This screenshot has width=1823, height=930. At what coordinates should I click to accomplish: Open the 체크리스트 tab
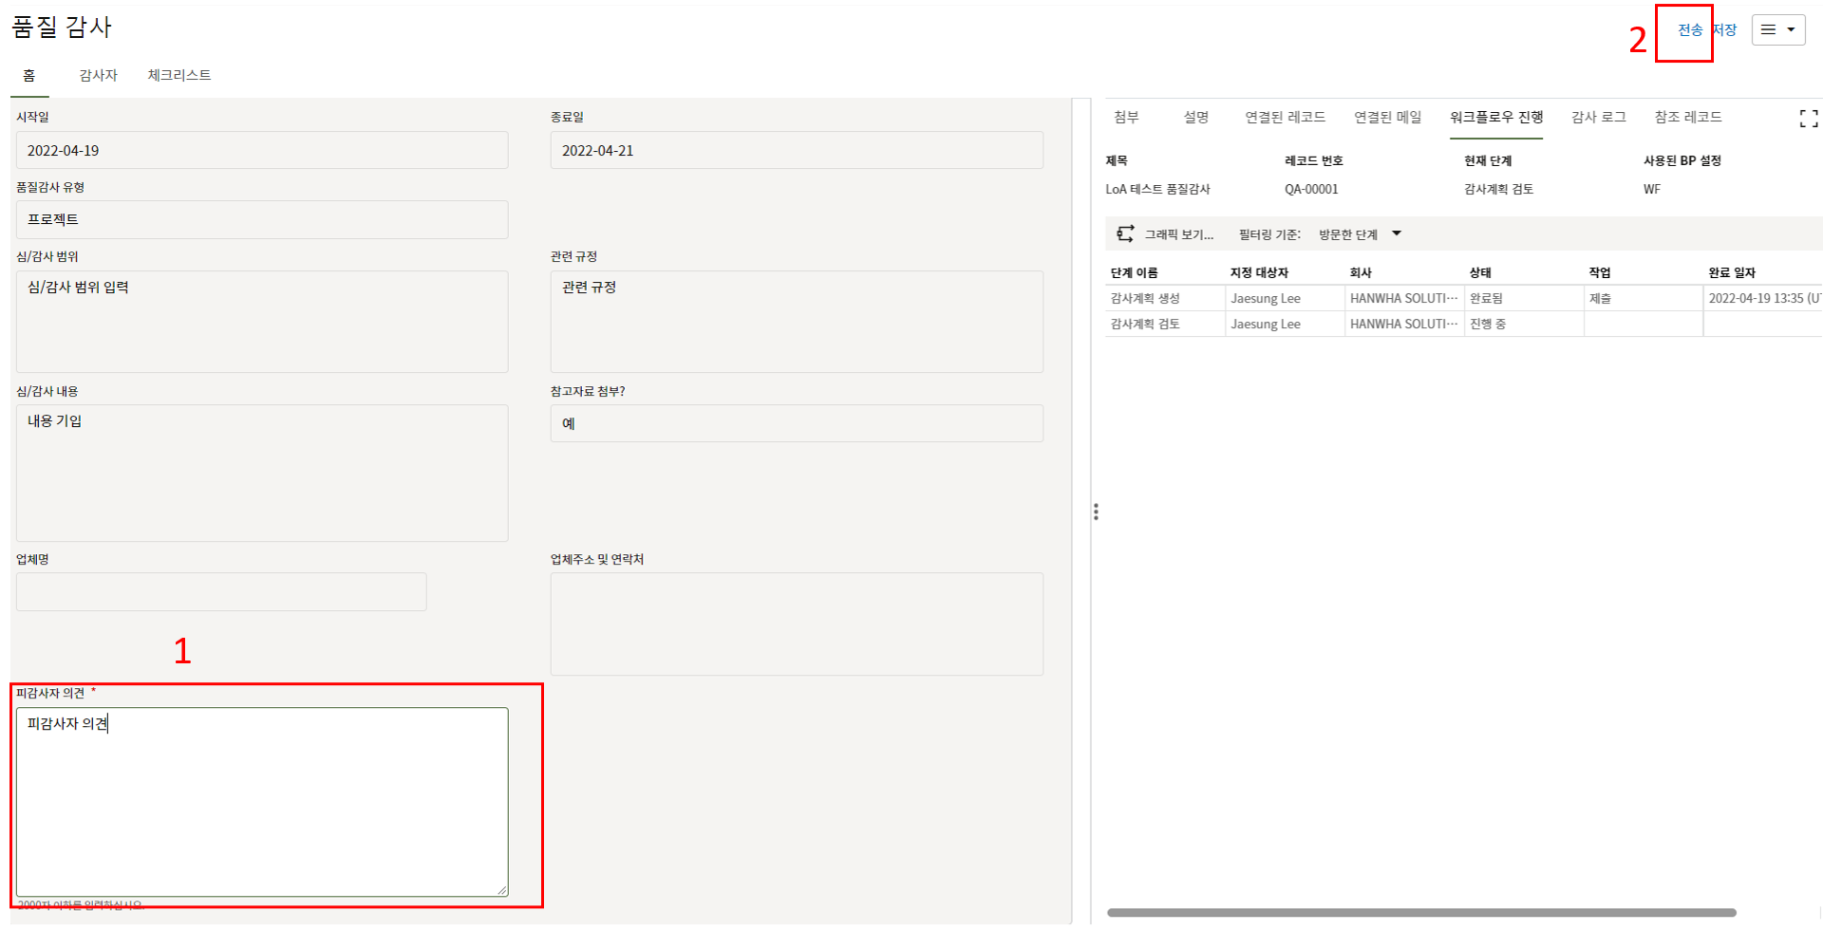(179, 75)
